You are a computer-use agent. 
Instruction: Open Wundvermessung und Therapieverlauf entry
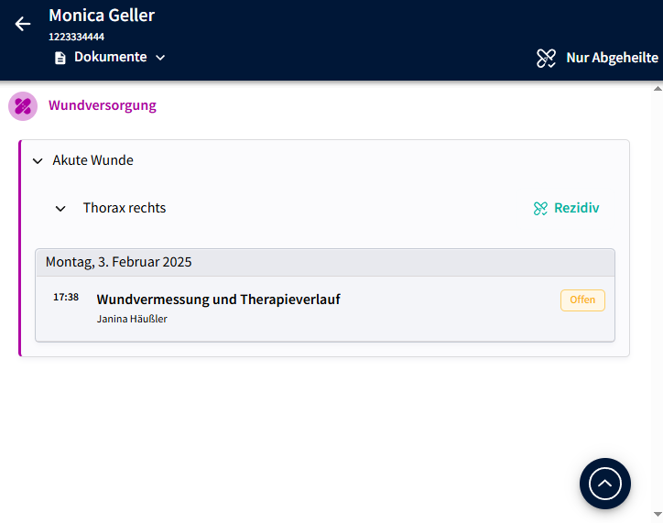pos(218,300)
